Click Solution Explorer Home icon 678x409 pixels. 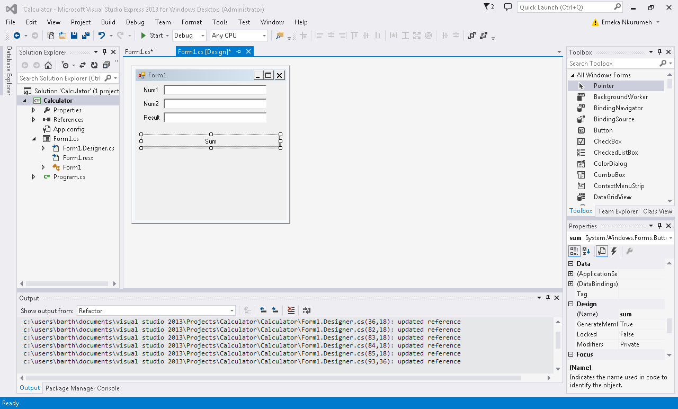pyautogui.click(x=48, y=65)
